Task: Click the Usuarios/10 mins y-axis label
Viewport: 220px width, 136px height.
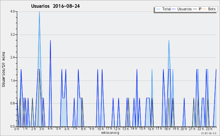Action: point(3,69)
